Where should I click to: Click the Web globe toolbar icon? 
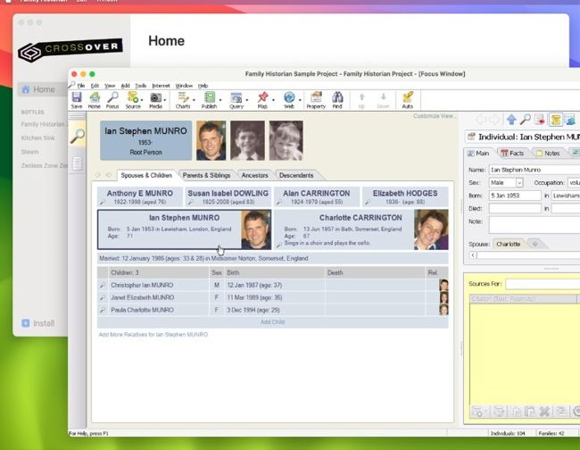[x=289, y=99]
